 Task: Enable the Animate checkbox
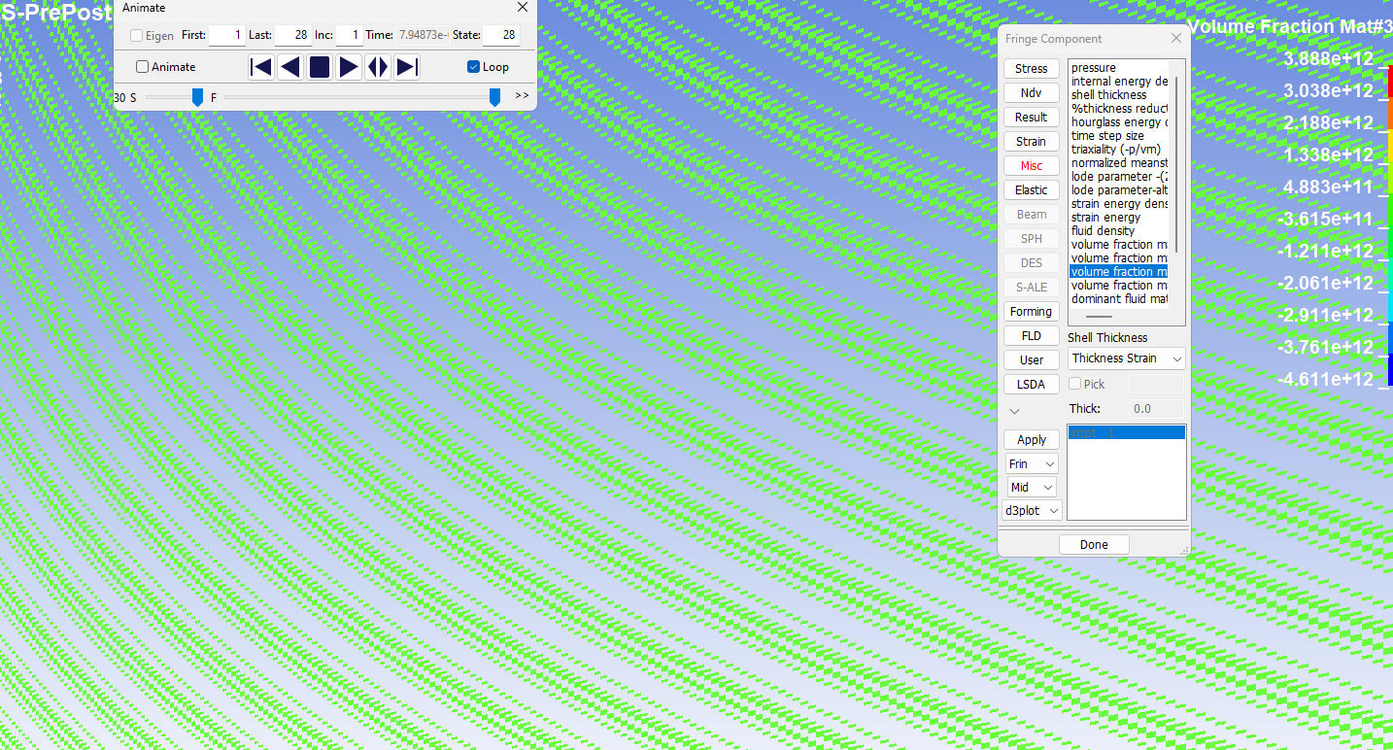(x=143, y=67)
